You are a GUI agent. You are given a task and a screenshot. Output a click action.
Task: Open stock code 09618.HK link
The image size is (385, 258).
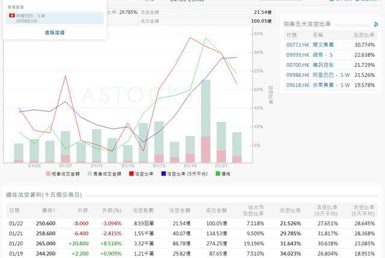298,85
